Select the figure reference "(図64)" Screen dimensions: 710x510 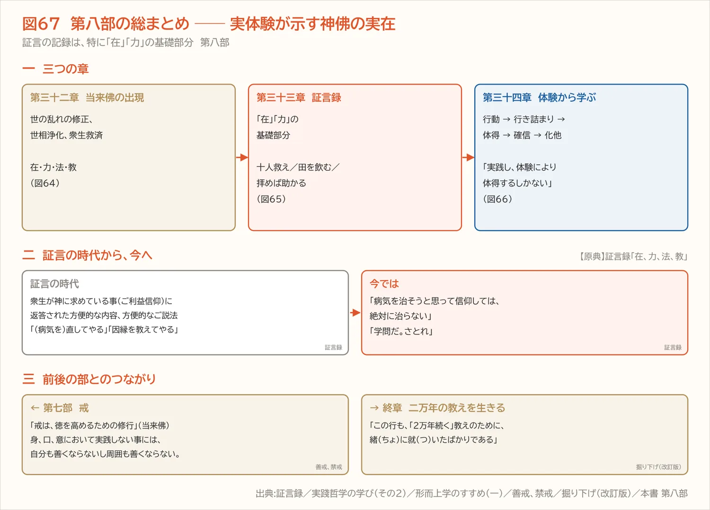pyautogui.click(x=45, y=183)
